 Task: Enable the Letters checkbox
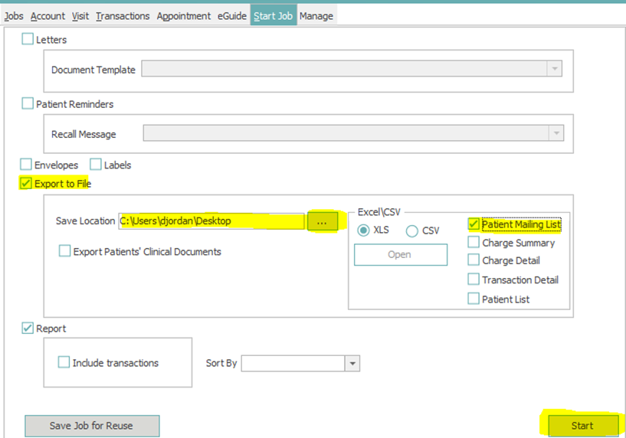tap(28, 39)
